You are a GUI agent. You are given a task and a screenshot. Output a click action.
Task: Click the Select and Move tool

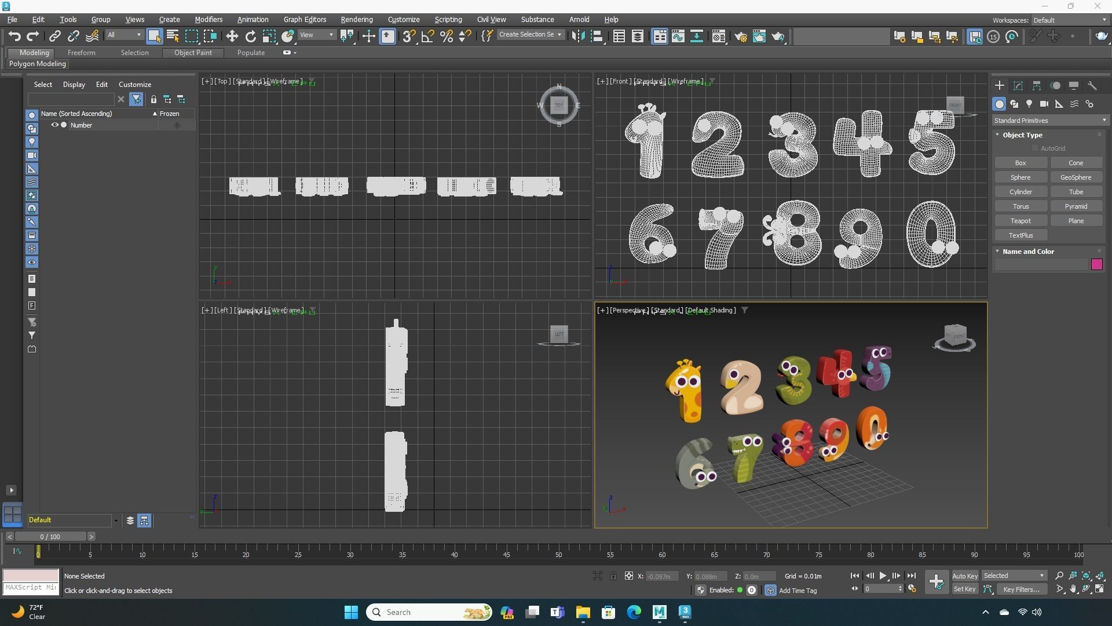click(232, 37)
